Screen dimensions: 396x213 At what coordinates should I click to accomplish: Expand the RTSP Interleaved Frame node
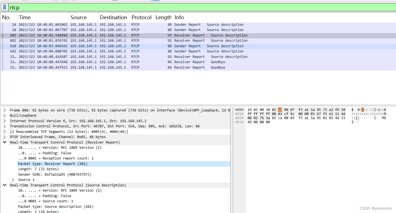coord(4,137)
